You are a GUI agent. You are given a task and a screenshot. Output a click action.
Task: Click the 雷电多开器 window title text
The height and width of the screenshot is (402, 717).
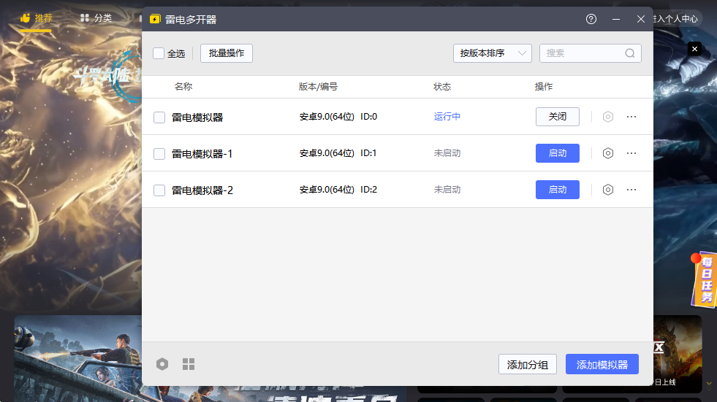click(x=191, y=20)
